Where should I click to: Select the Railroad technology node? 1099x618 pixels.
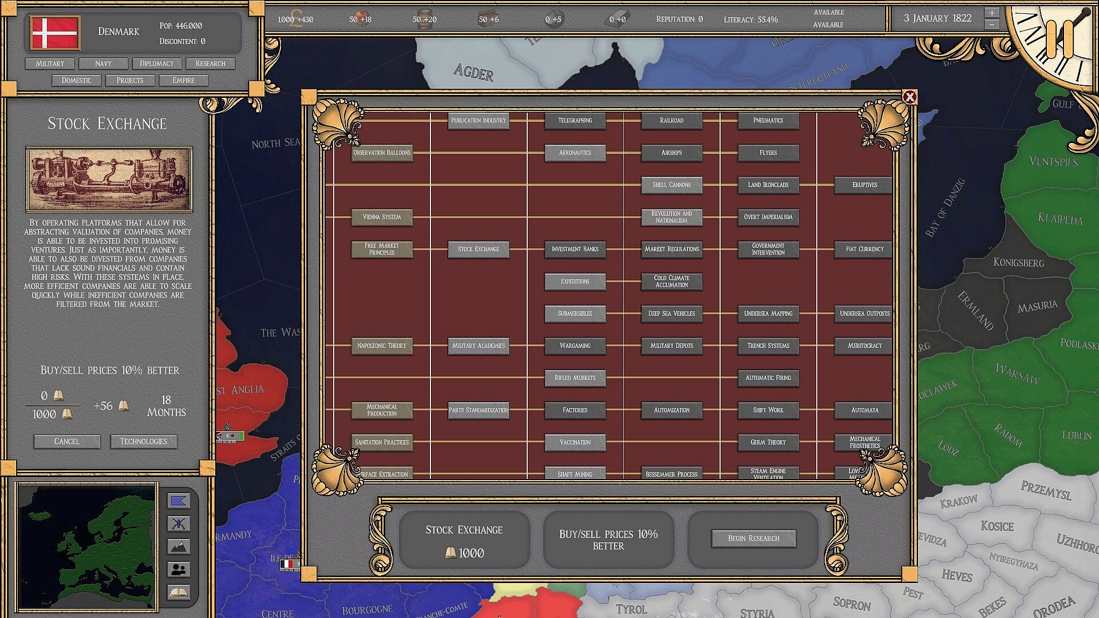[x=671, y=120]
